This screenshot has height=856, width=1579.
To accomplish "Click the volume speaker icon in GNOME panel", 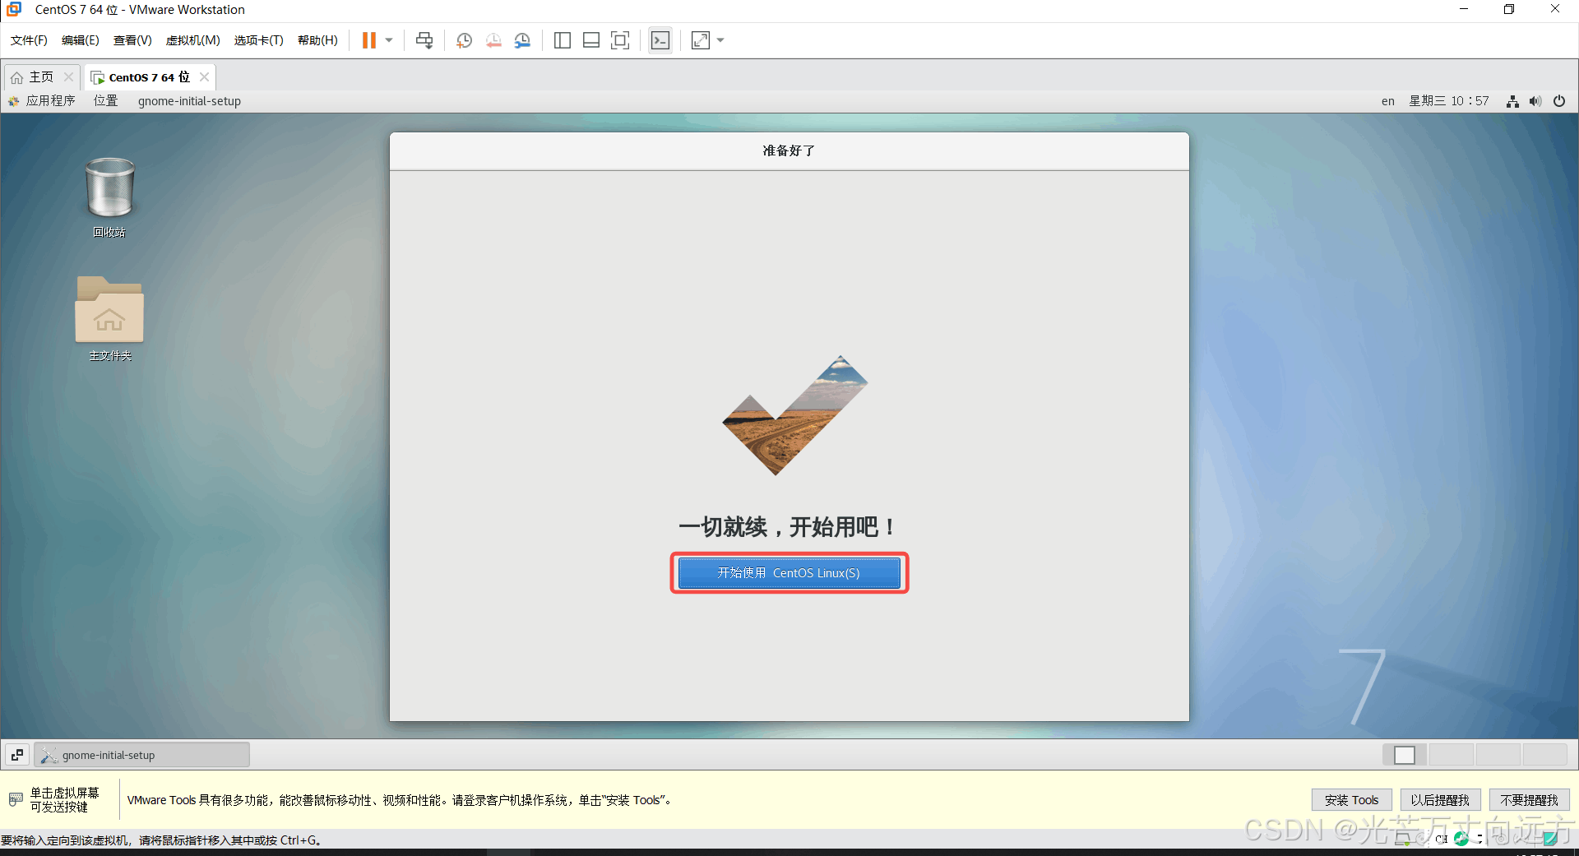I will [1535, 101].
